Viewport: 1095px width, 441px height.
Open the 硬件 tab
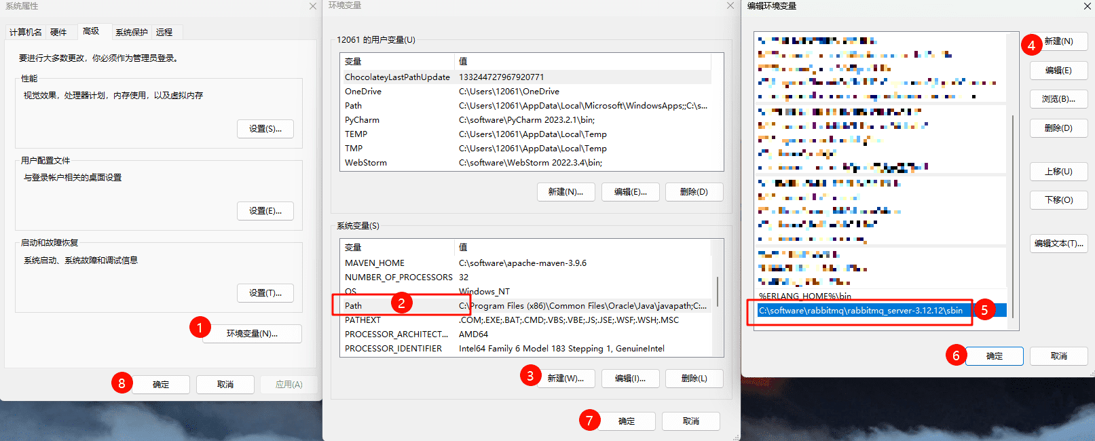(x=58, y=32)
